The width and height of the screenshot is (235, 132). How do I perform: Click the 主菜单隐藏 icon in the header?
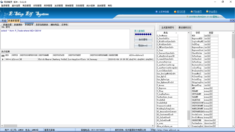156,12
